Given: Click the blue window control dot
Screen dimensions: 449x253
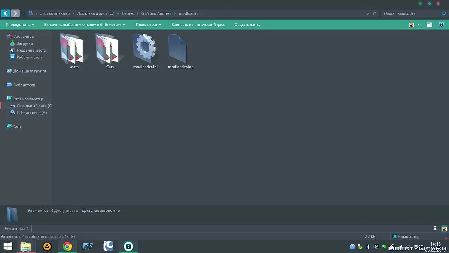Looking at the screenshot, I should click(x=430, y=4).
